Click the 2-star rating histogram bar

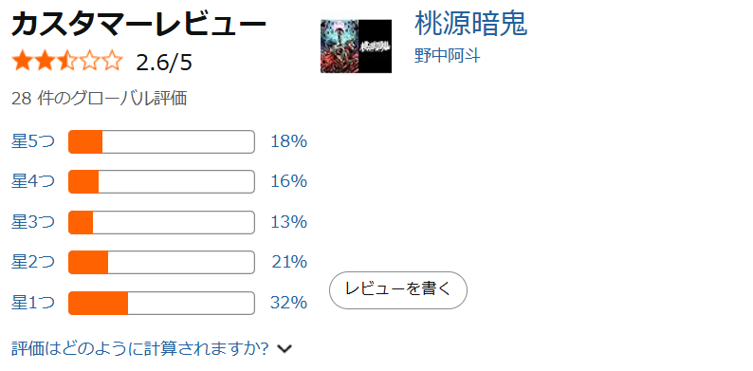[x=161, y=263]
